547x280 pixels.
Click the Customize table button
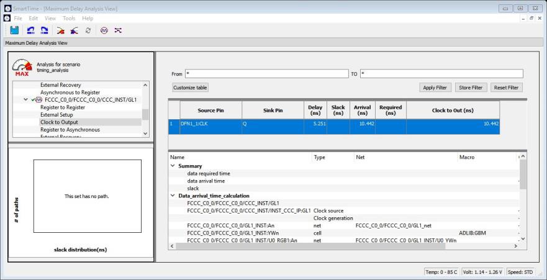(190, 88)
